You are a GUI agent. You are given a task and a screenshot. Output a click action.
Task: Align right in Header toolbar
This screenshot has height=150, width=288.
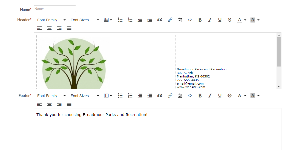point(59,28)
